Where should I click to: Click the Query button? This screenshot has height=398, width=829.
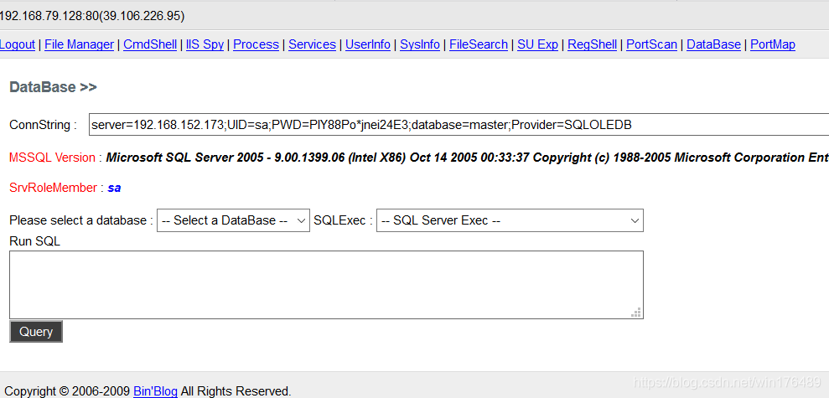(36, 332)
